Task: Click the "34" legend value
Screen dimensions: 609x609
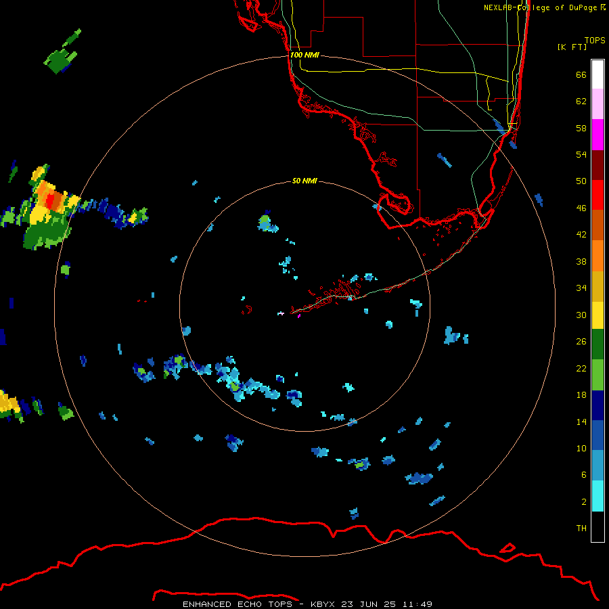Action: pos(581,288)
